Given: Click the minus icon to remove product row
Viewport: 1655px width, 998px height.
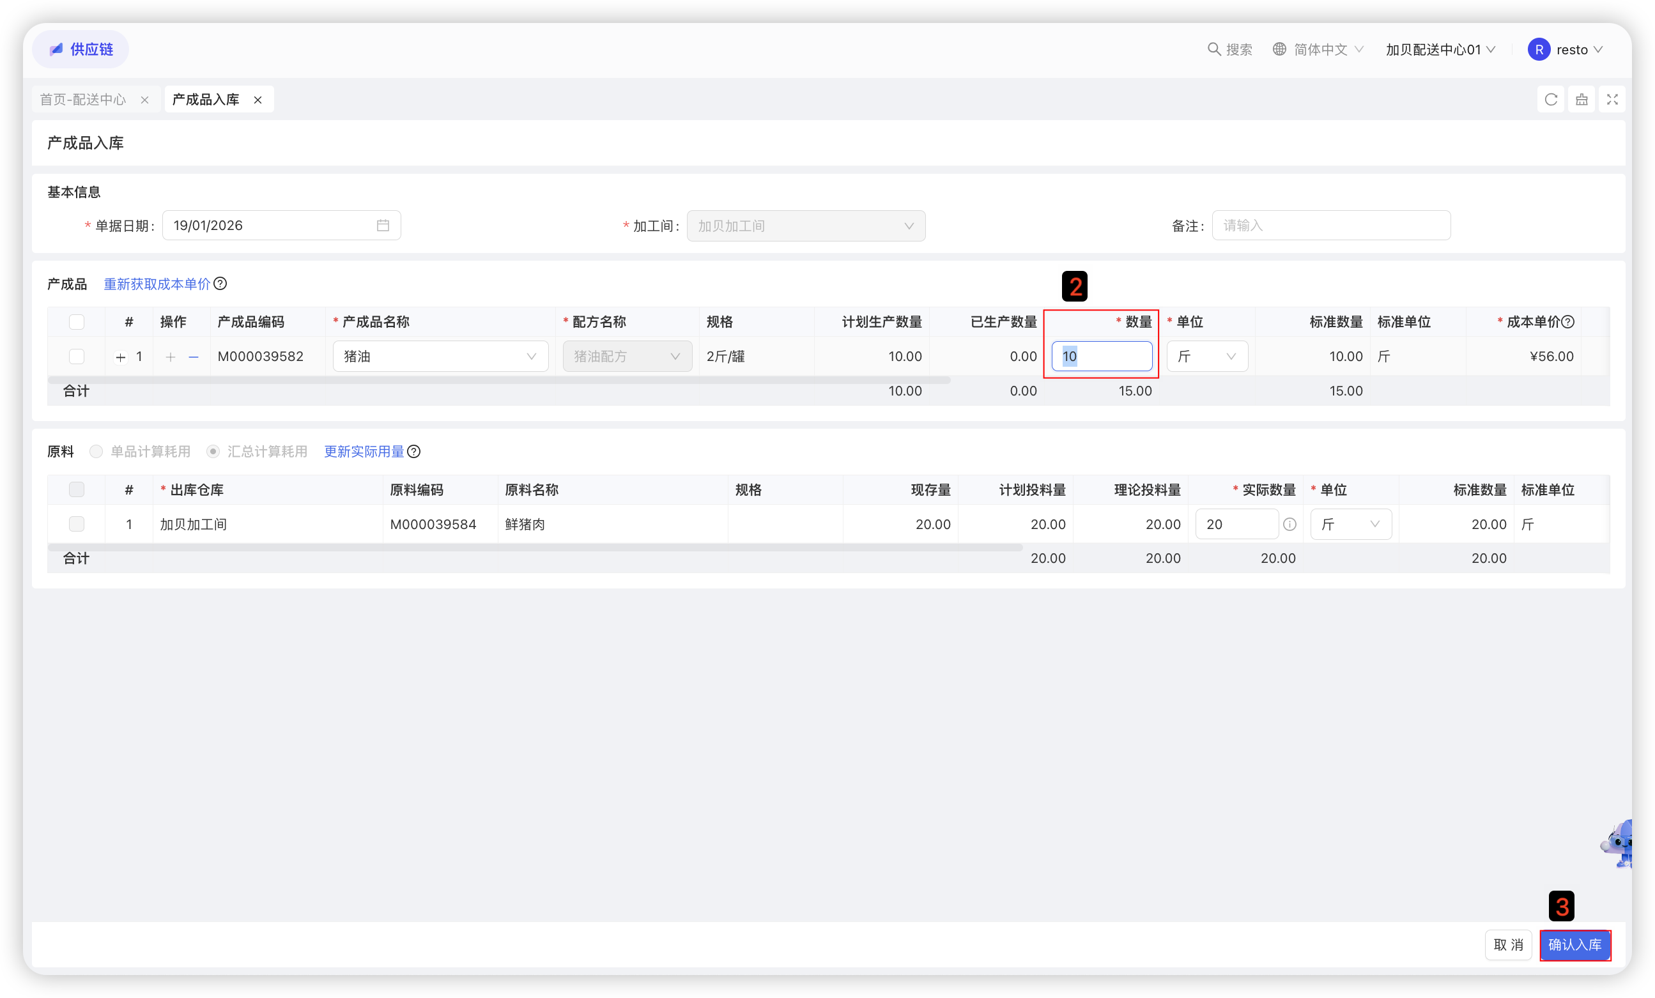Looking at the screenshot, I should point(194,357).
